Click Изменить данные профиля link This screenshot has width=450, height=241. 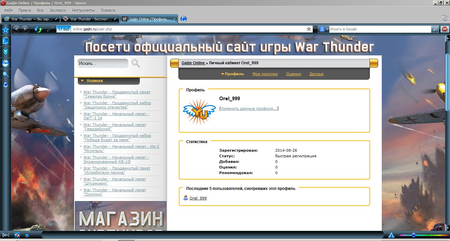(x=249, y=108)
